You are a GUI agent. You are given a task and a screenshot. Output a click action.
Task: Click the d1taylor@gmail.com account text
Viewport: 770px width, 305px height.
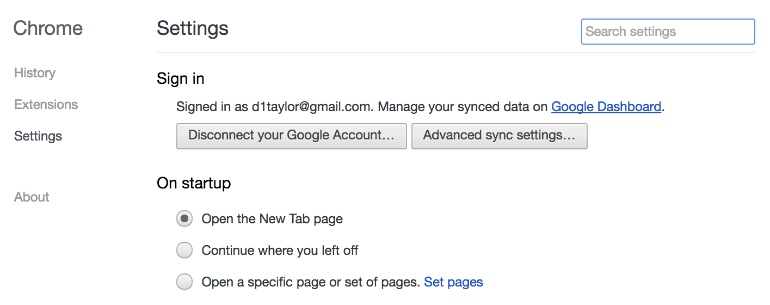click(312, 107)
